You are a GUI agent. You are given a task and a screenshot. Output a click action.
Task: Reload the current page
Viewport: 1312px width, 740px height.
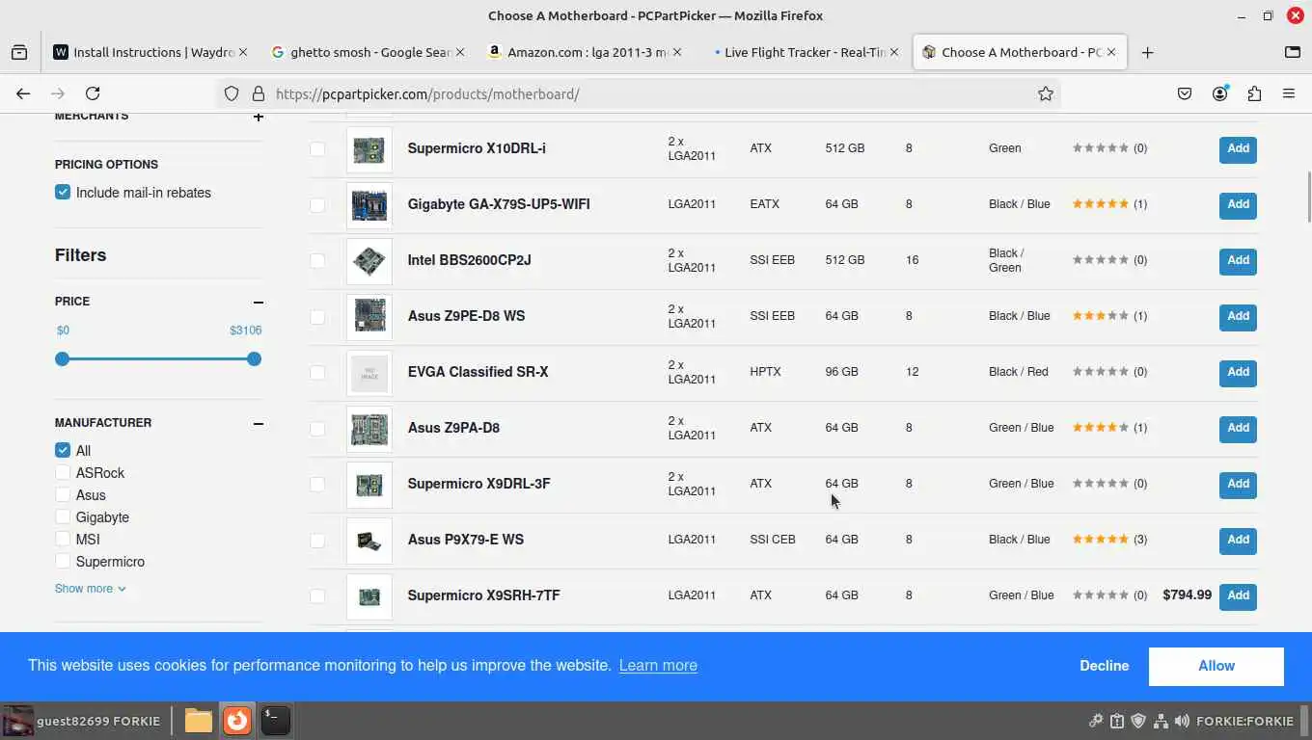pos(93,93)
